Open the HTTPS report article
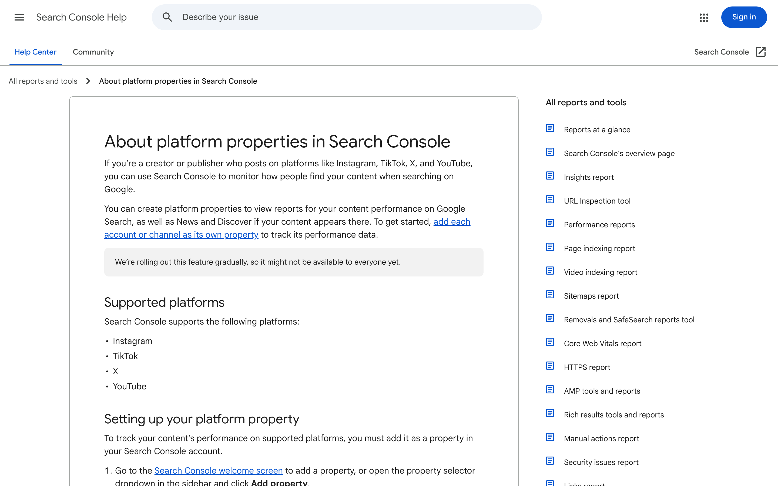 587,367
